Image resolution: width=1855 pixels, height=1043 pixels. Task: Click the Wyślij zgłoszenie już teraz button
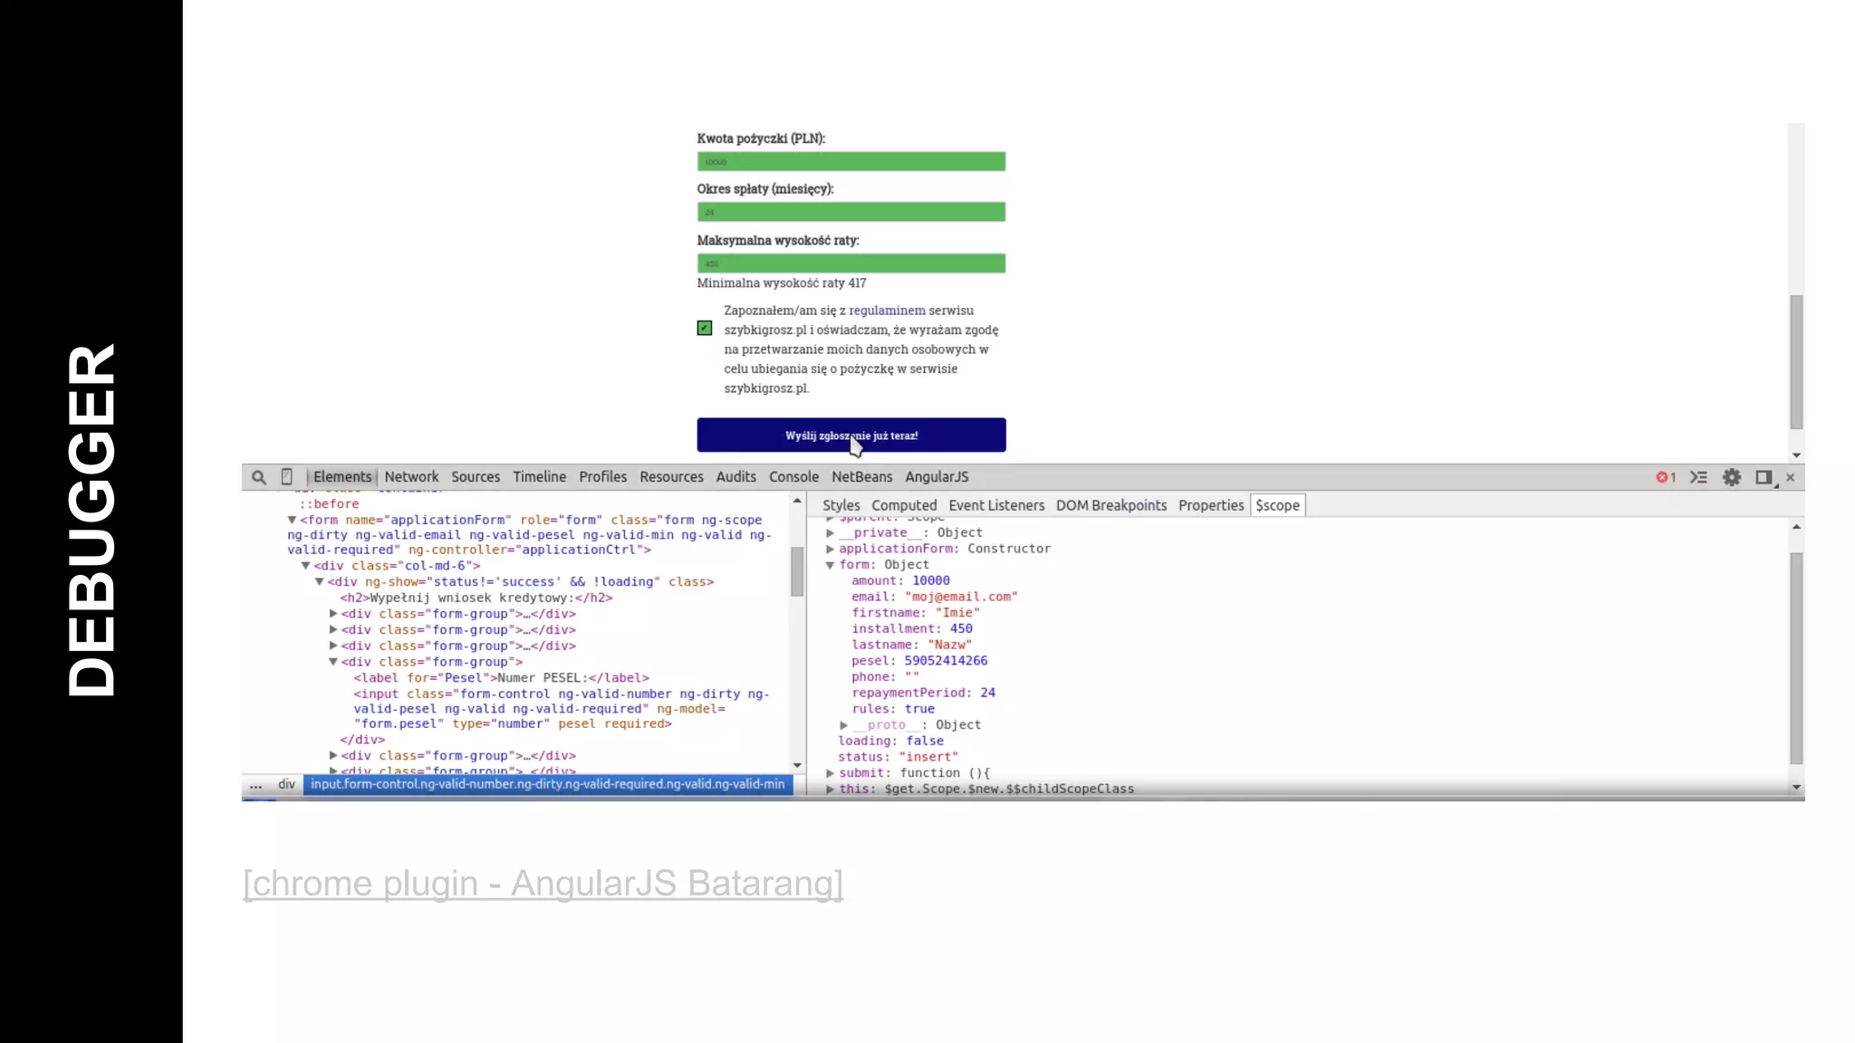click(x=851, y=435)
